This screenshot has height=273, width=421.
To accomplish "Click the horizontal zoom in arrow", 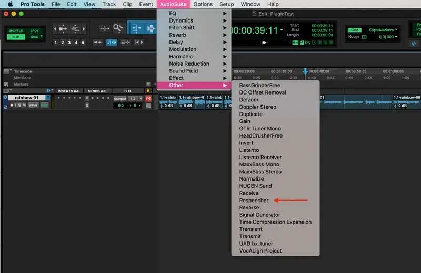I will point(84,29).
